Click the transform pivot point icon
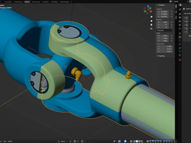 70,141
